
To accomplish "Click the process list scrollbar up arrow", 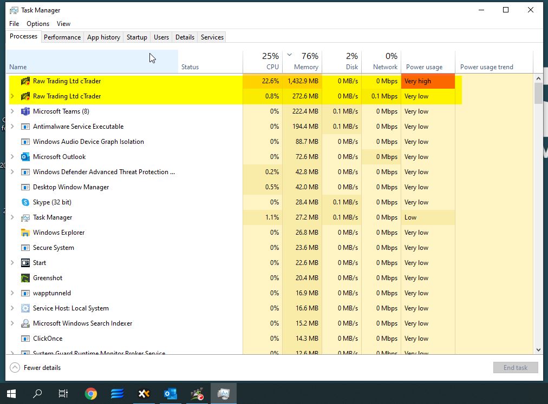I will tap(538, 78).
